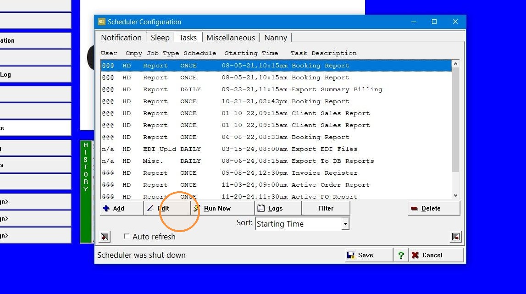Open the Miscellaneous tab

pos(231,38)
